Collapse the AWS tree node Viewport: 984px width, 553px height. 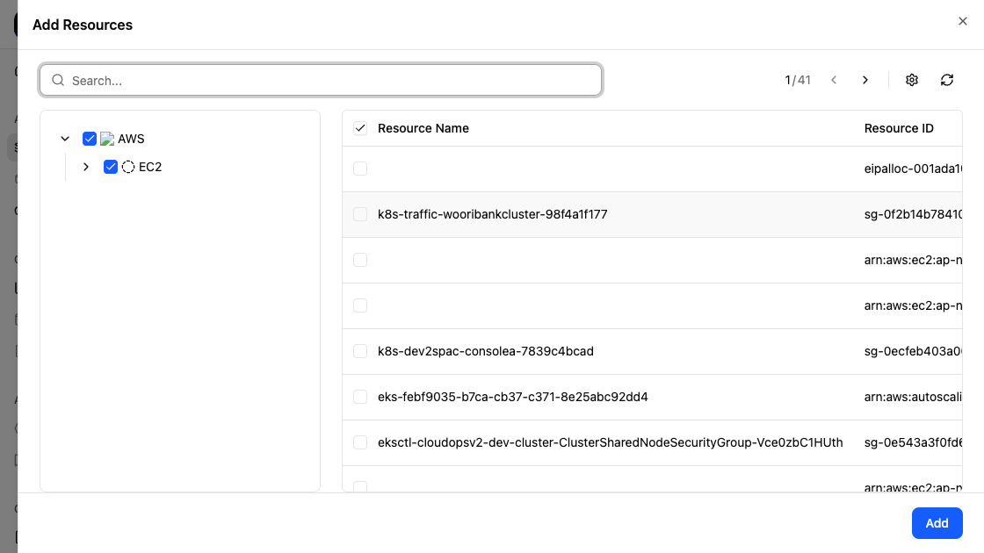coord(65,139)
